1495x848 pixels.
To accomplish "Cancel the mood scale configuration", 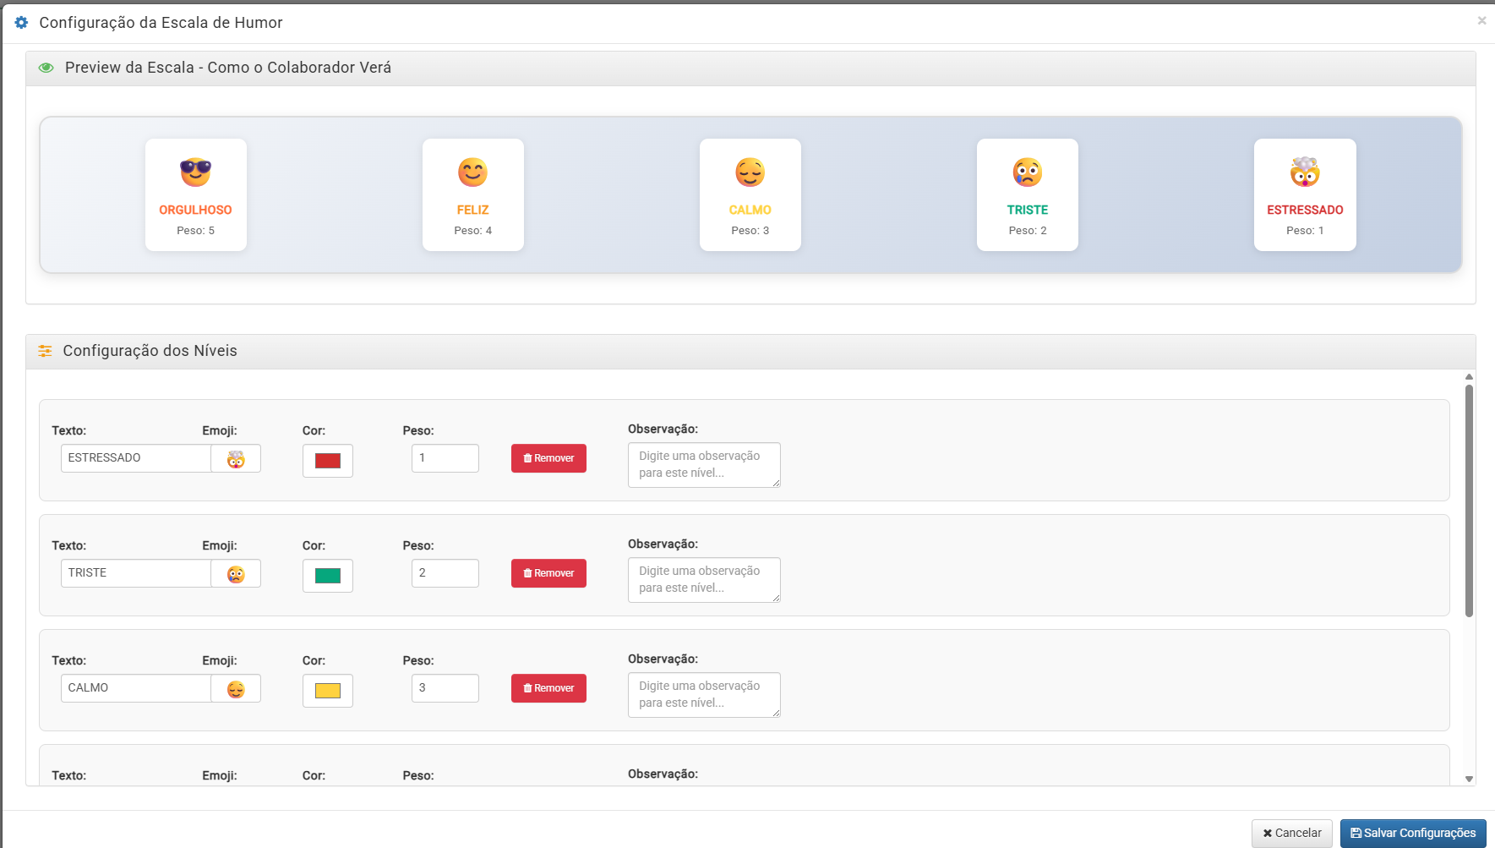I will click(x=1291, y=833).
